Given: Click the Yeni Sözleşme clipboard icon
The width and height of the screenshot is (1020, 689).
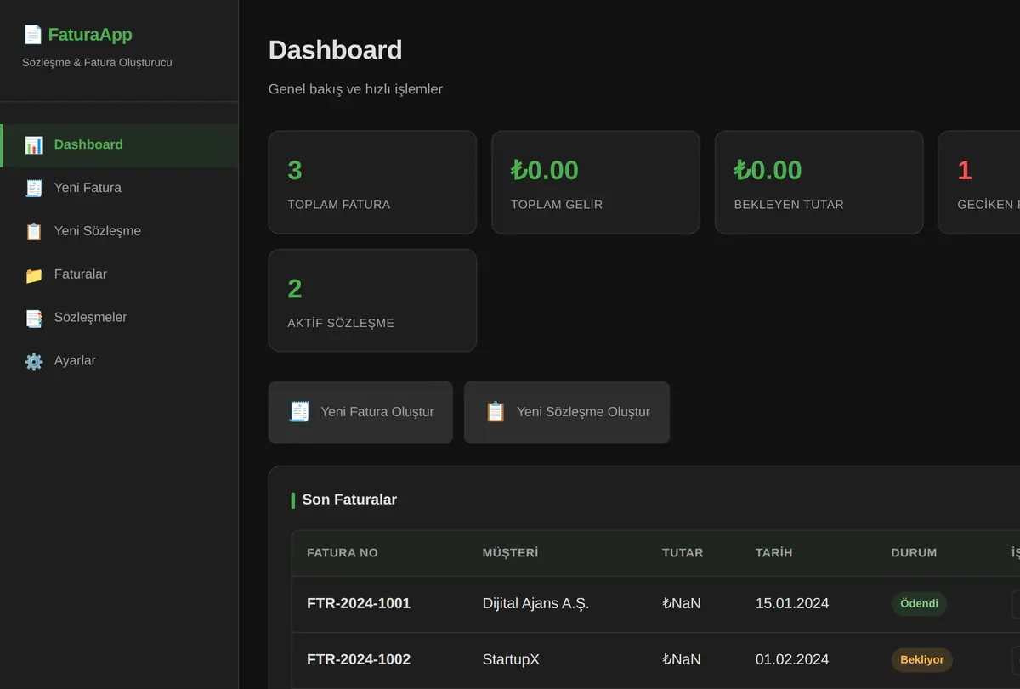Looking at the screenshot, I should 34,232.
